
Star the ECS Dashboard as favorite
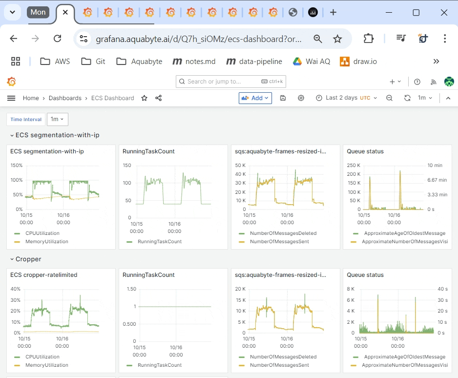144,98
